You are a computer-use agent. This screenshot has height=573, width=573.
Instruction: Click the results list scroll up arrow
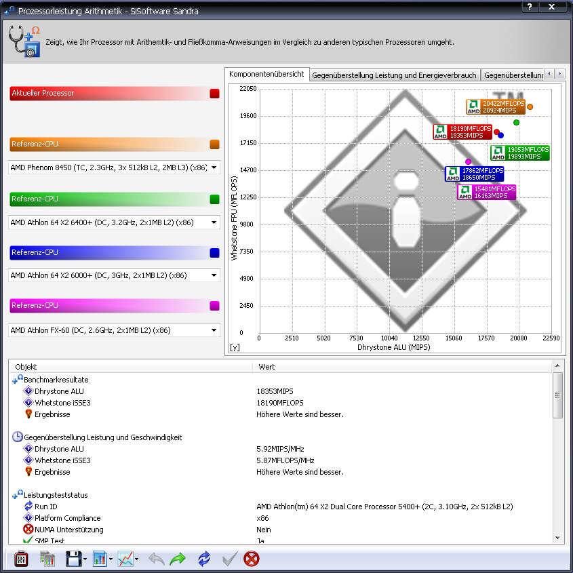tap(557, 365)
